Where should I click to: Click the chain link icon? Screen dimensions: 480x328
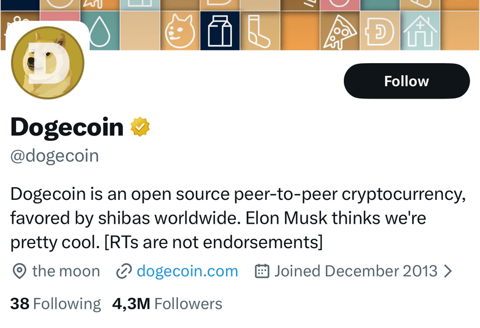coord(123,271)
